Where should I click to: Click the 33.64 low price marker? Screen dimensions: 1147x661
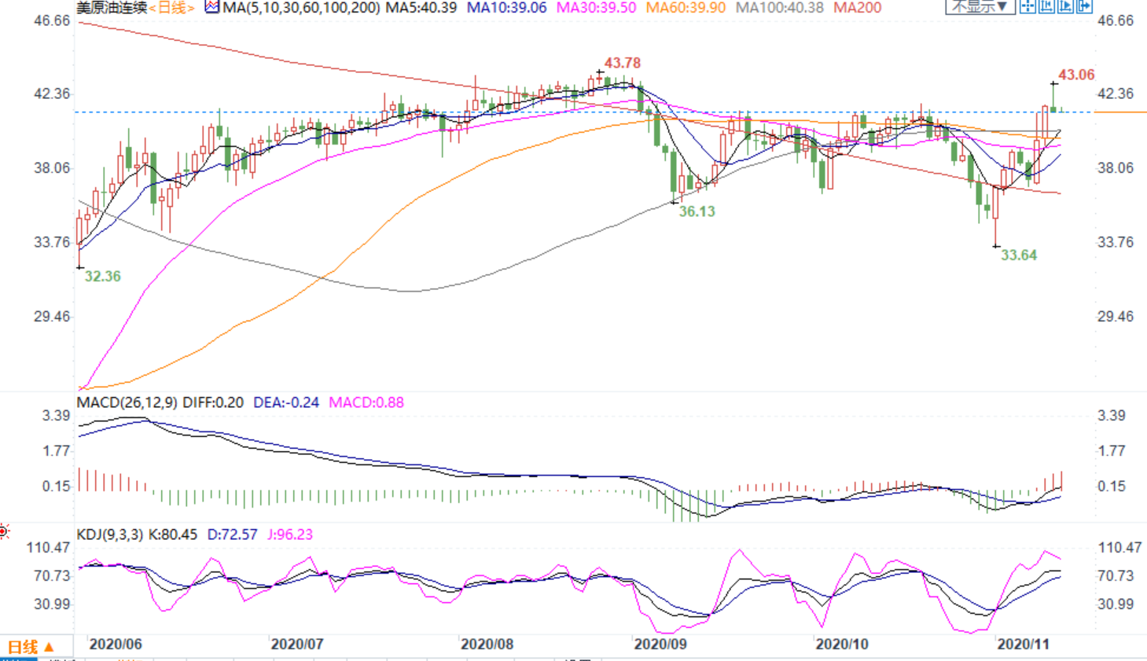pos(1019,255)
